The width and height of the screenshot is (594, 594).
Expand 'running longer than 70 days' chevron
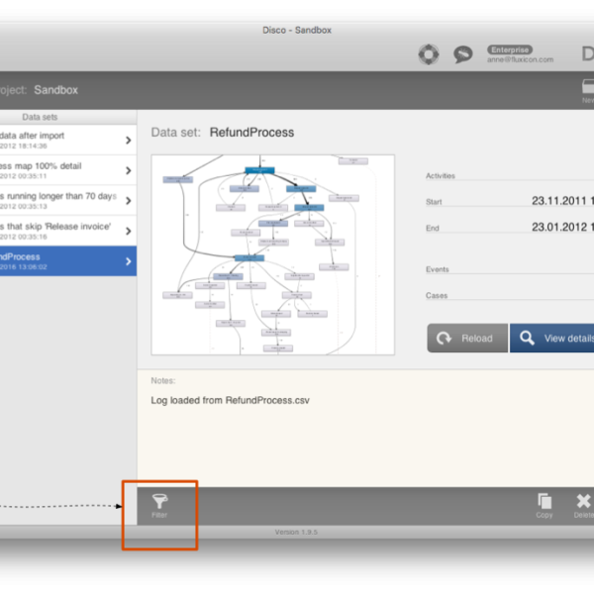point(128,201)
